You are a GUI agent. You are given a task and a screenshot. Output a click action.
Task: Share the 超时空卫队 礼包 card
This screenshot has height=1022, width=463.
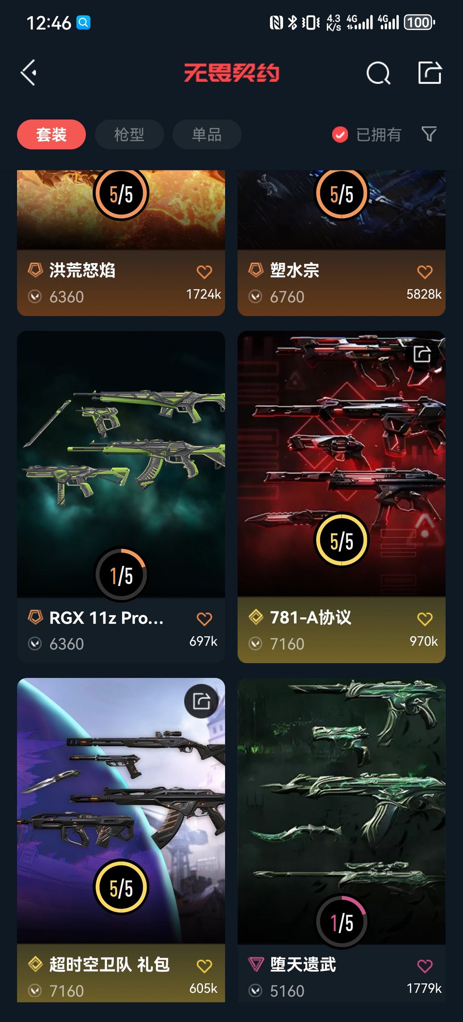(201, 701)
